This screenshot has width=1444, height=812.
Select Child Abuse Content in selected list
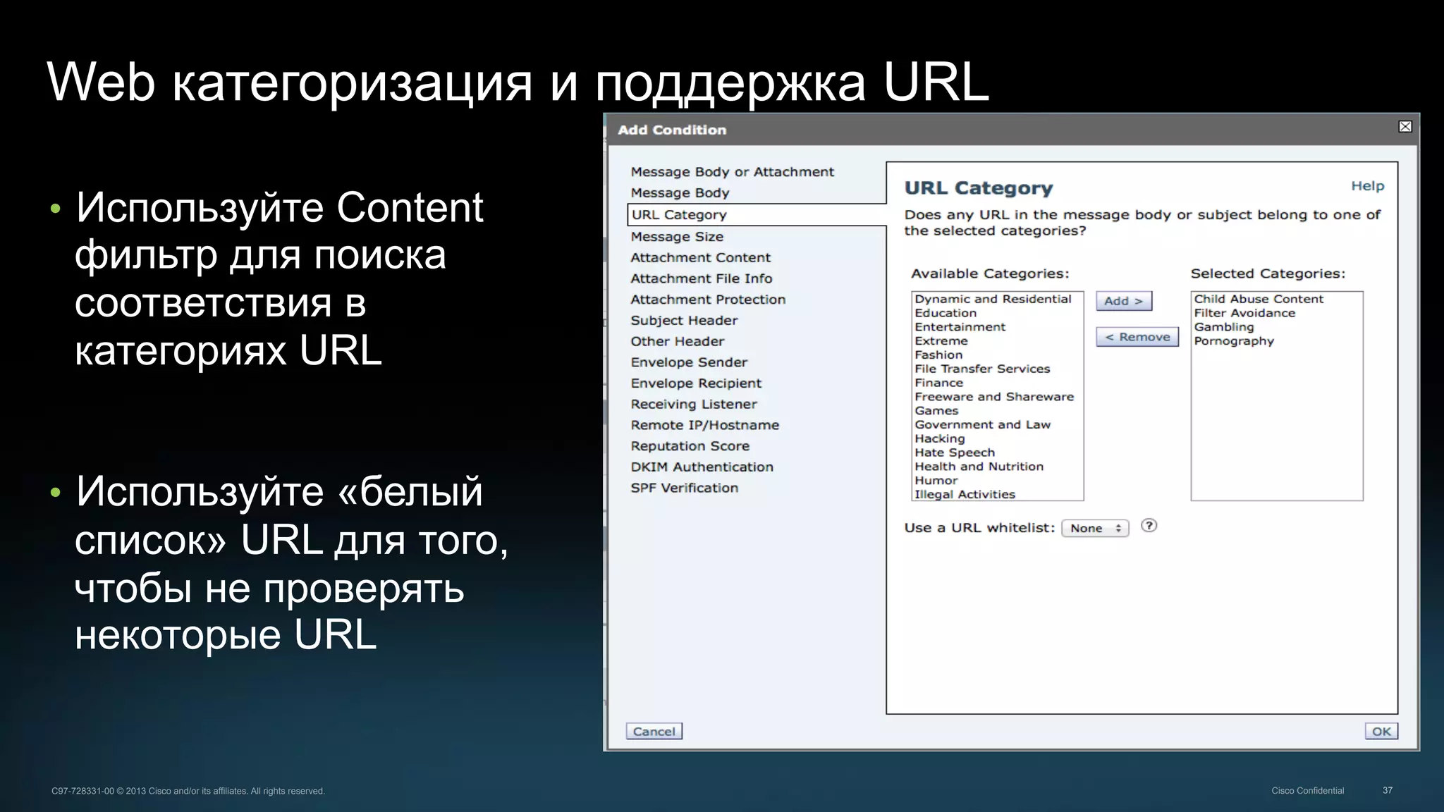click(1277, 300)
